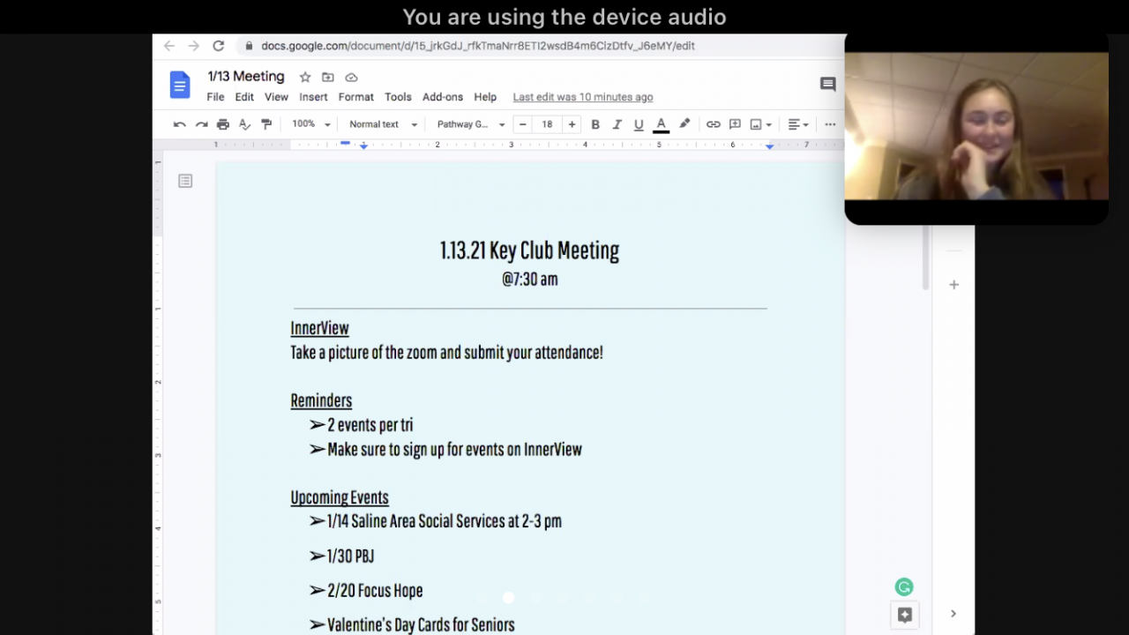Click the font size field showing 18
The height and width of the screenshot is (635, 1129).
click(x=547, y=124)
